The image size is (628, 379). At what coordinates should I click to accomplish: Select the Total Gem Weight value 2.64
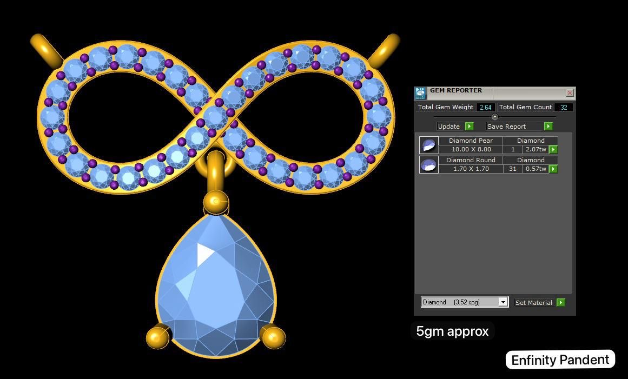pos(485,107)
